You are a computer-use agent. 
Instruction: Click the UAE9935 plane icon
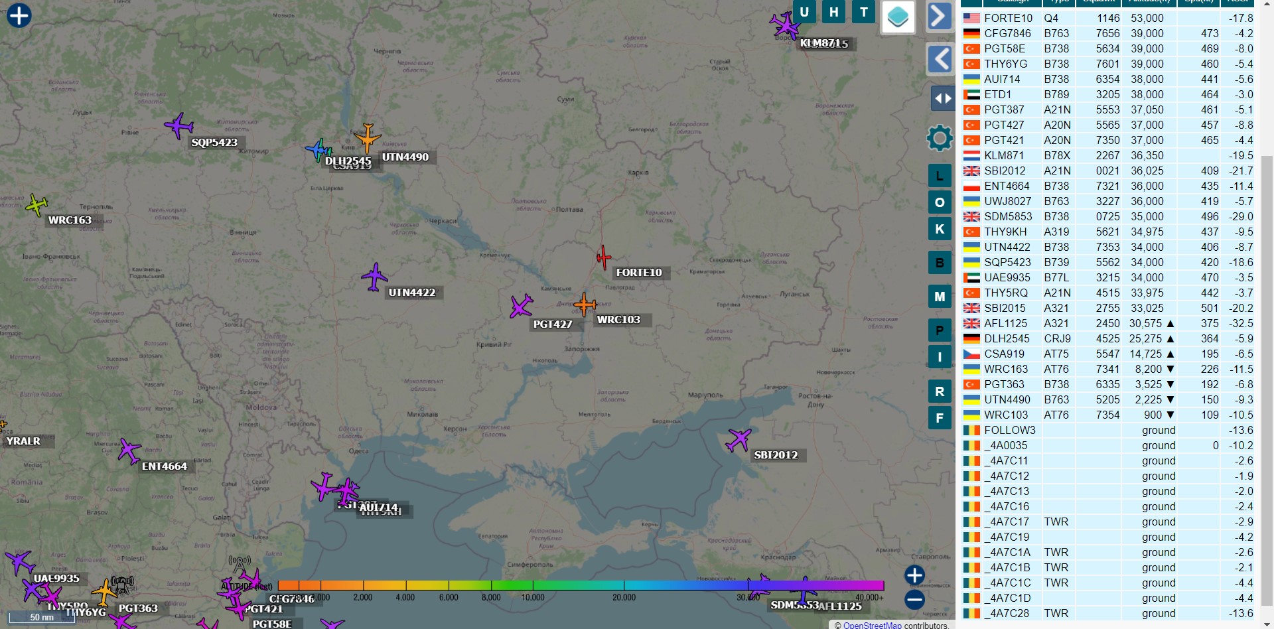coord(20,563)
